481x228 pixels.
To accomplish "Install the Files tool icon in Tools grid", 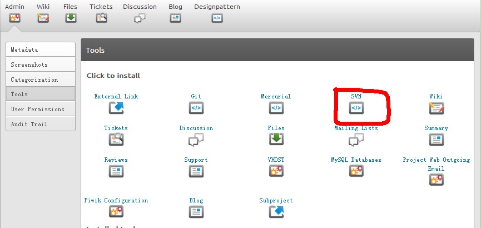I will pos(276,140).
